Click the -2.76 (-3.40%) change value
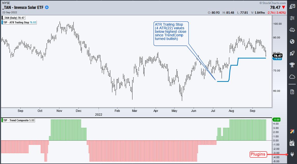 [x=277, y=13]
